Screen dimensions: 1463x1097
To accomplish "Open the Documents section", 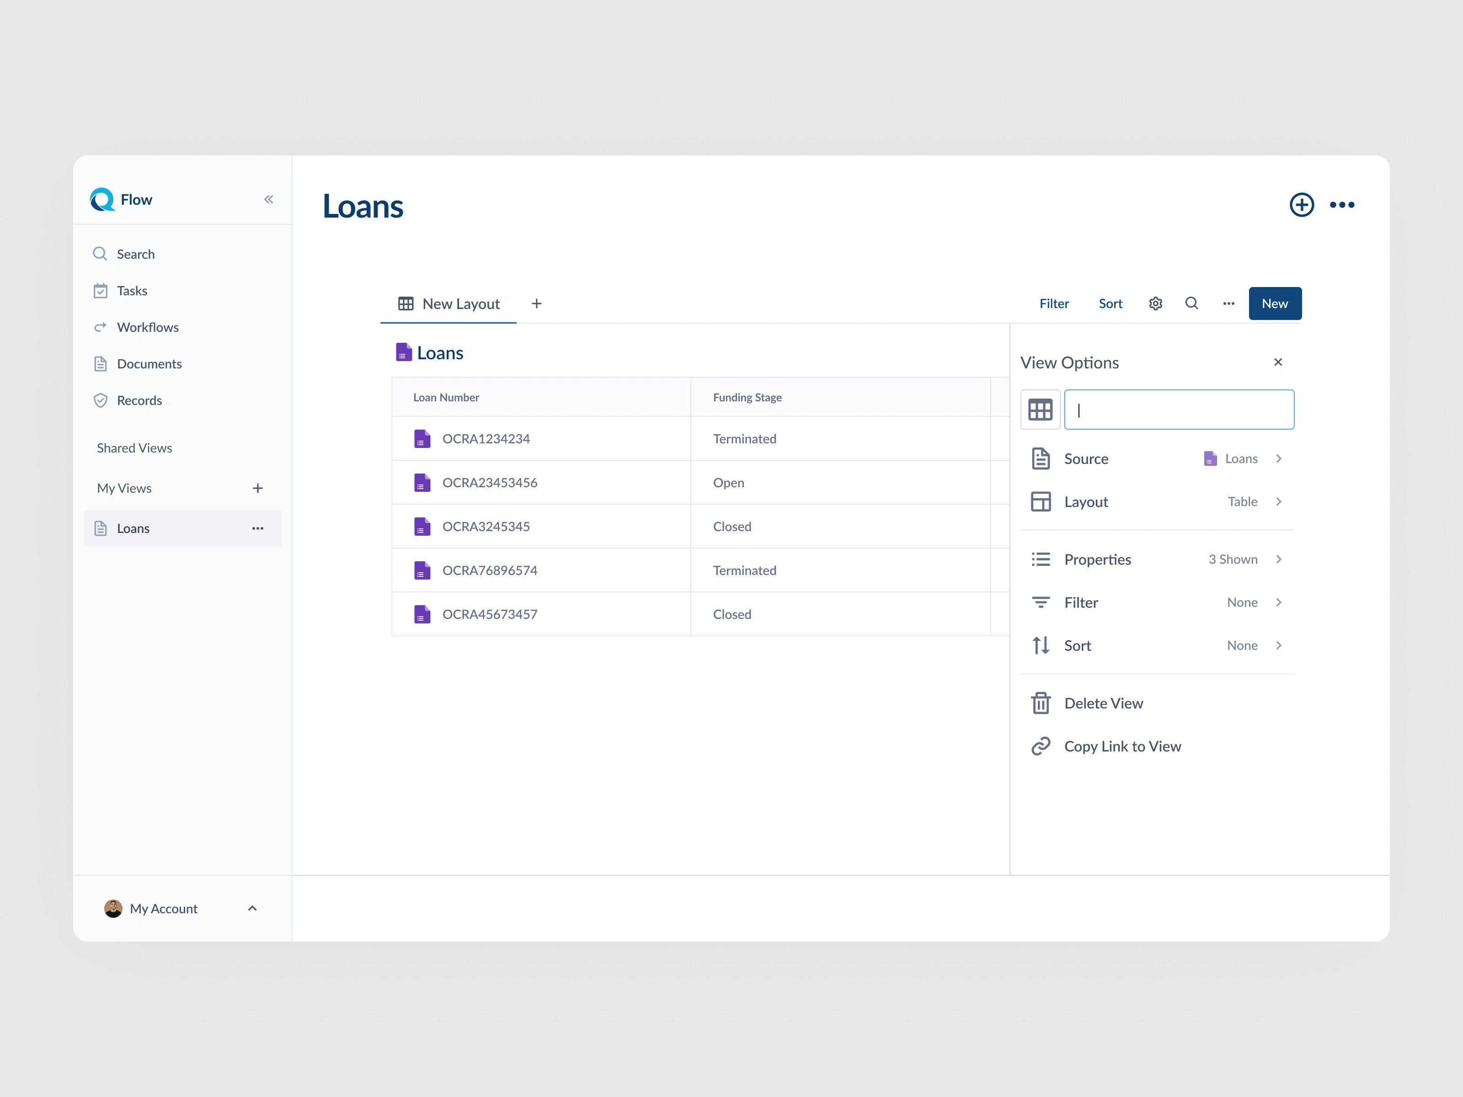I will tap(149, 364).
